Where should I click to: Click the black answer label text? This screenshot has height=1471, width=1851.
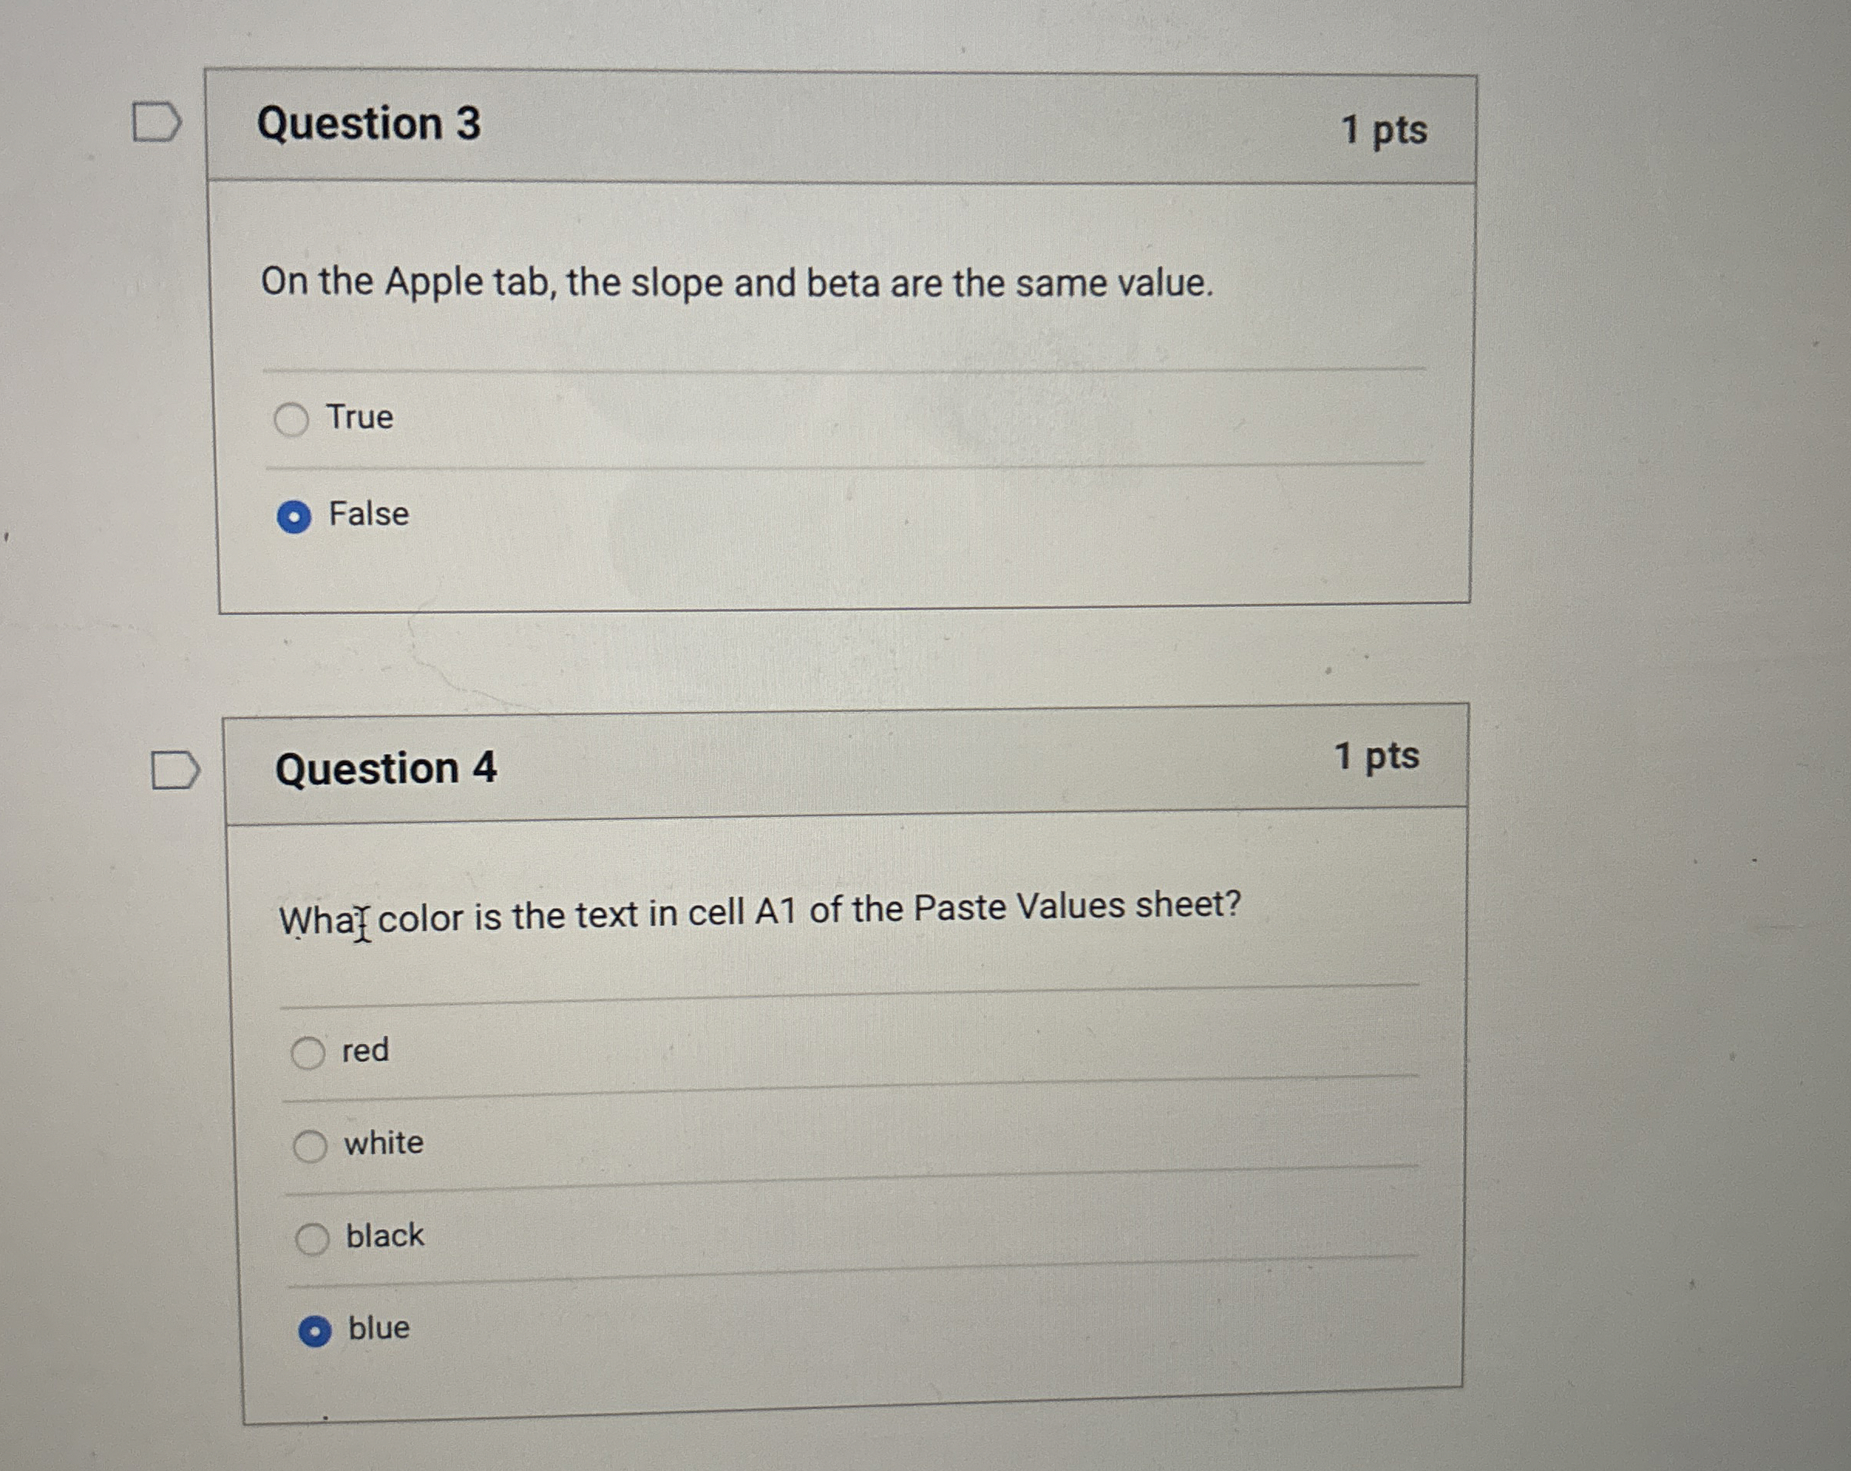click(x=384, y=1235)
